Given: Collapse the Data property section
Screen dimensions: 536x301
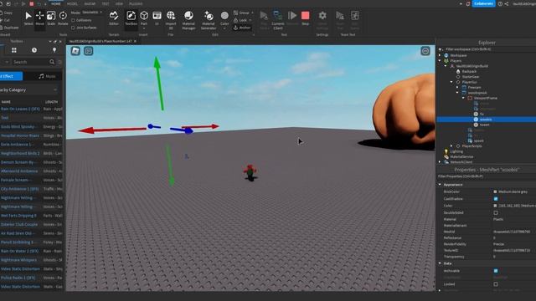Looking at the screenshot, I should coord(441,263).
